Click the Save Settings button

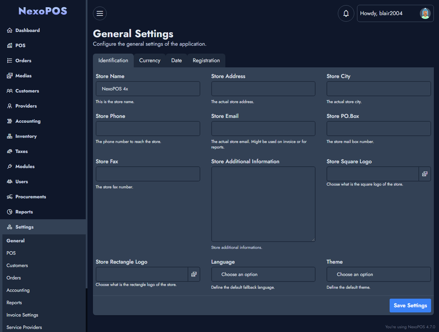(410, 306)
